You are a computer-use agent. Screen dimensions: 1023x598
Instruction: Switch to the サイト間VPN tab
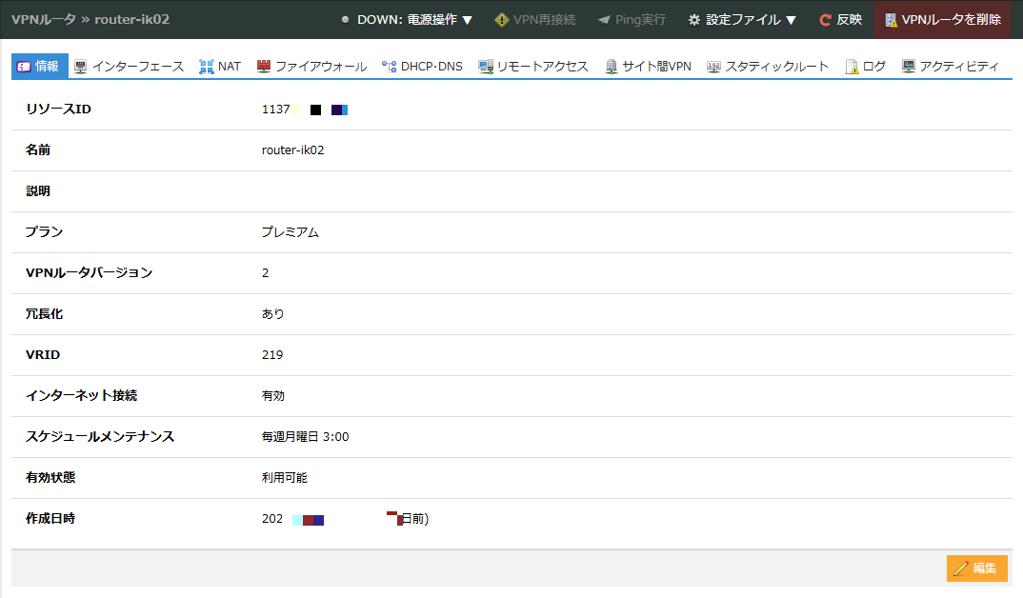[648, 67]
